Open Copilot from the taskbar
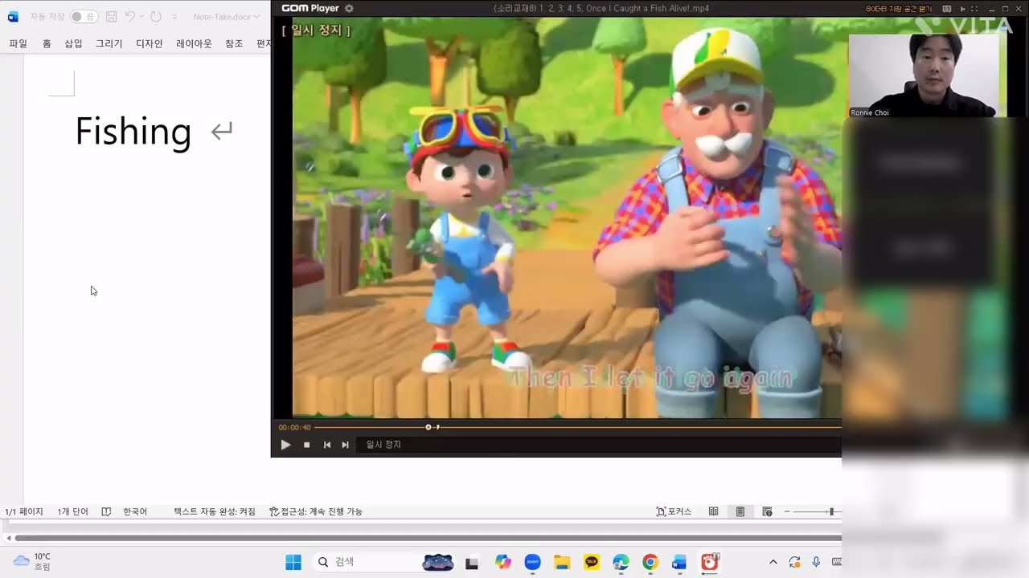This screenshot has width=1029, height=578. click(x=503, y=562)
